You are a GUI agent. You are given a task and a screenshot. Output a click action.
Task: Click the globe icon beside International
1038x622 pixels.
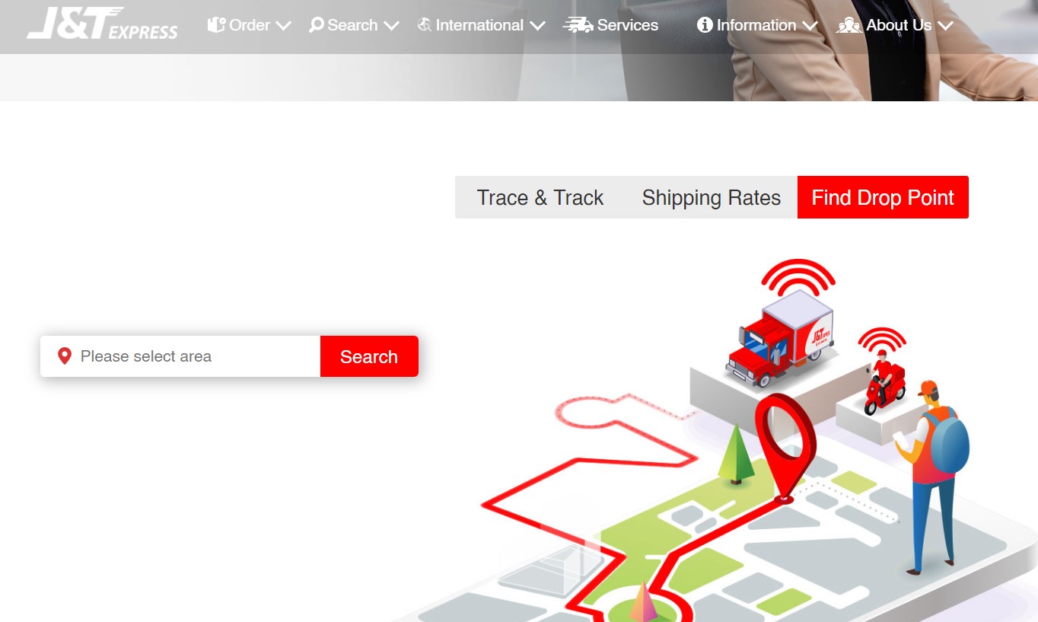tap(425, 25)
